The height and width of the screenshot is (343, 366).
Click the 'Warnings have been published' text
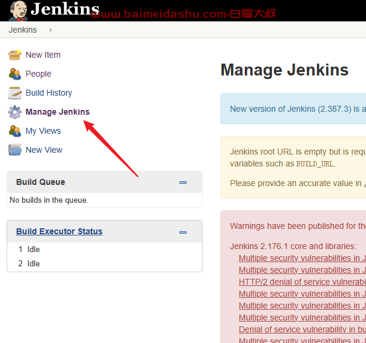pyautogui.click(x=298, y=226)
